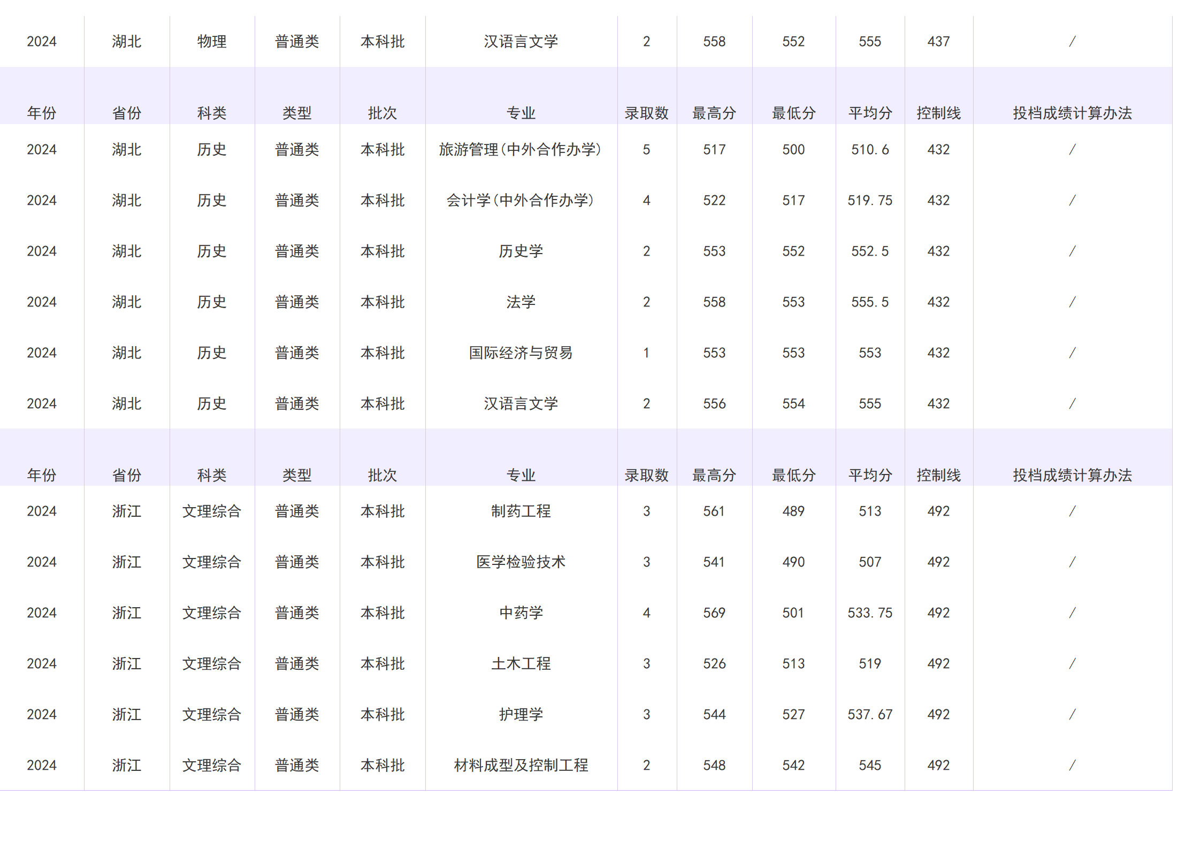Viewport: 1201px width, 849px height.
Task: Click the 年份 column header
Action: pos(42,112)
